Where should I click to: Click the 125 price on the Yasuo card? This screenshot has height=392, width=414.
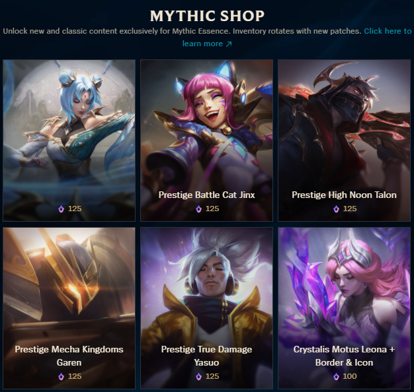[x=212, y=376]
